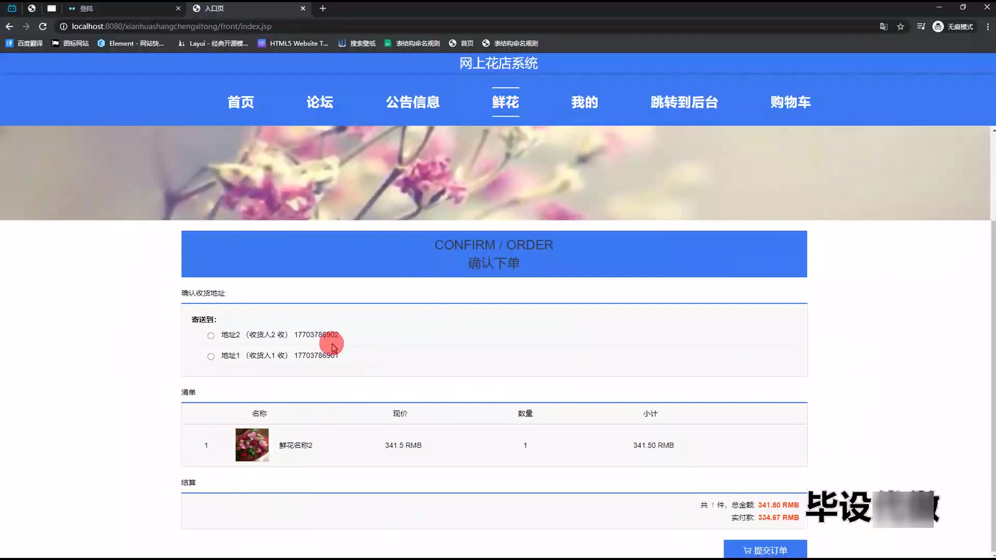The image size is (996, 560).
Task: Open the reading list icon
Action: pos(921,26)
